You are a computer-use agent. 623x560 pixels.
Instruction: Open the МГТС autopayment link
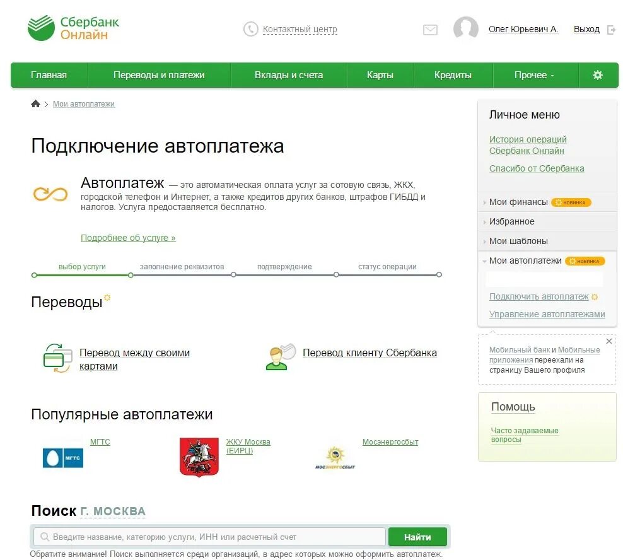point(100,442)
